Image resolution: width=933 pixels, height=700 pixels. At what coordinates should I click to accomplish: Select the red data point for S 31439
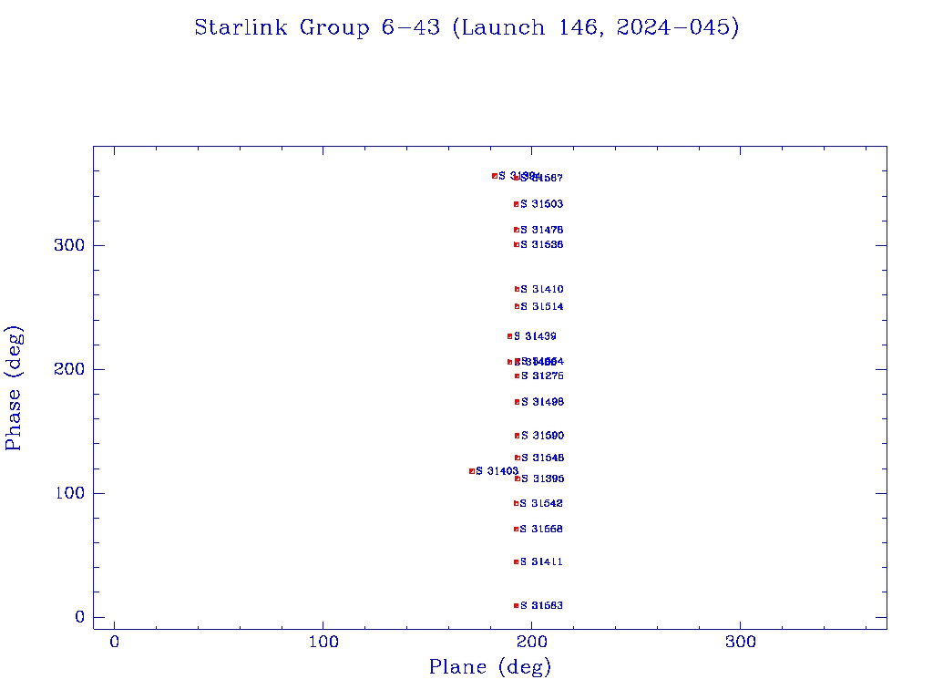click(510, 336)
